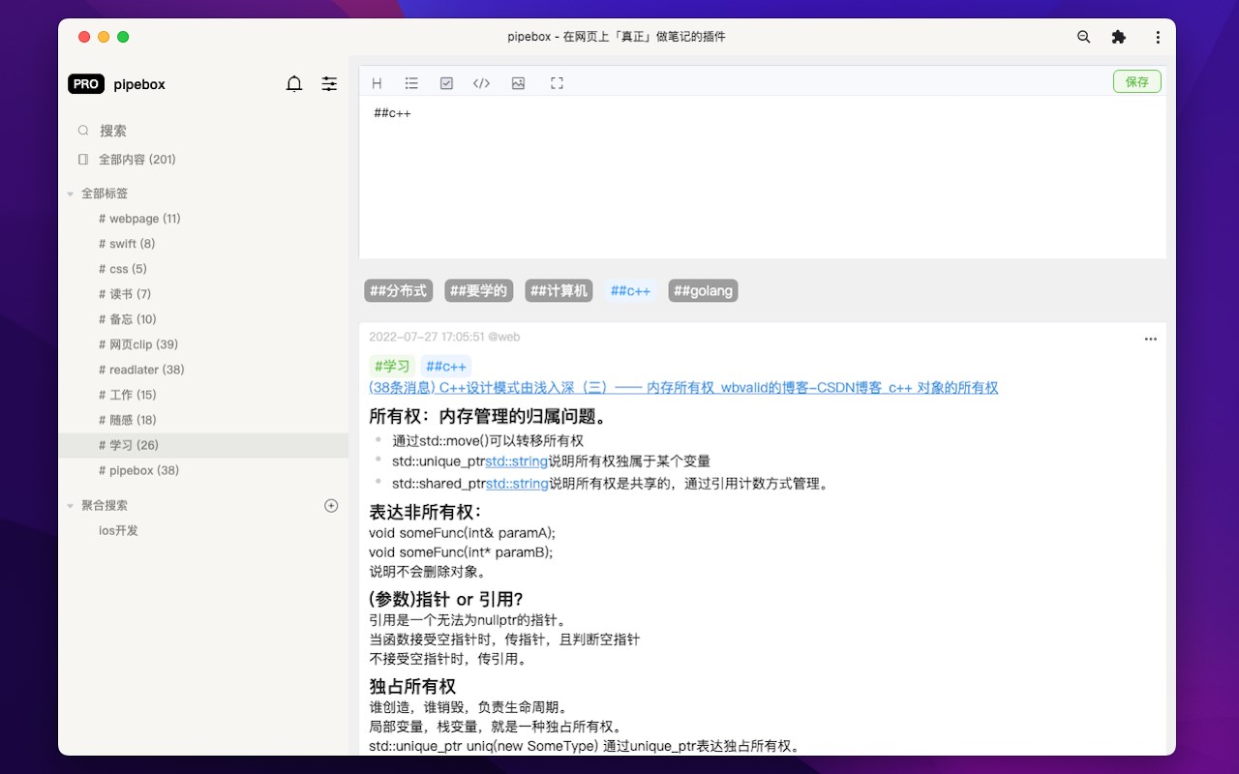Open the note's three-dot menu
Viewport: 1239px width, 774px height.
(1150, 339)
